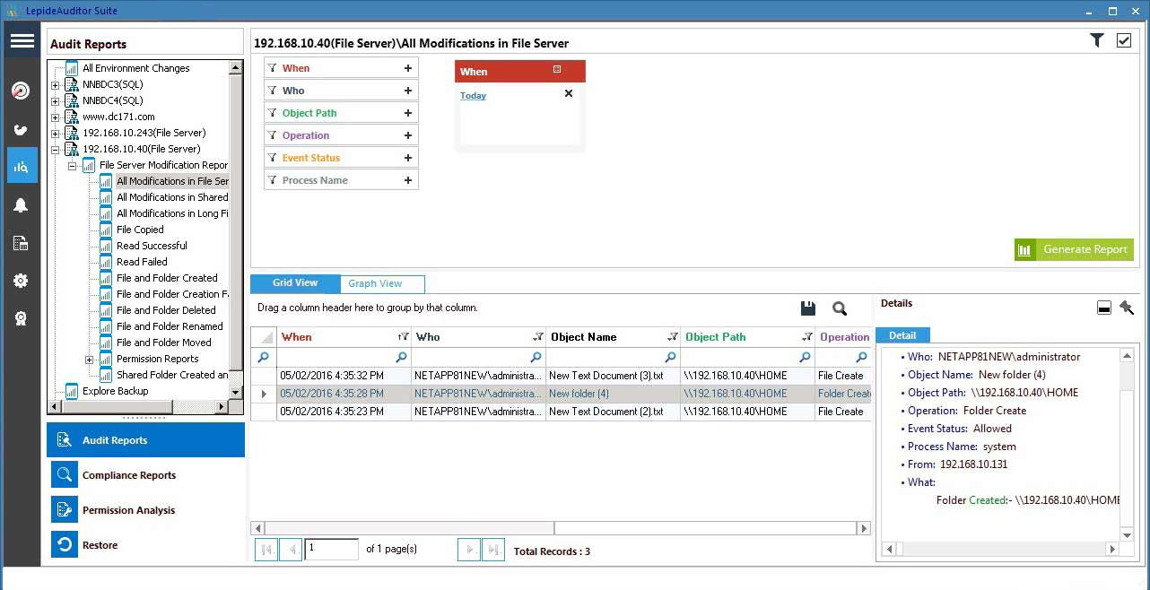This screenshot has height=590, width=1150.
Task: Open the health monitoring sidebar icon
Action: (22, 129)
